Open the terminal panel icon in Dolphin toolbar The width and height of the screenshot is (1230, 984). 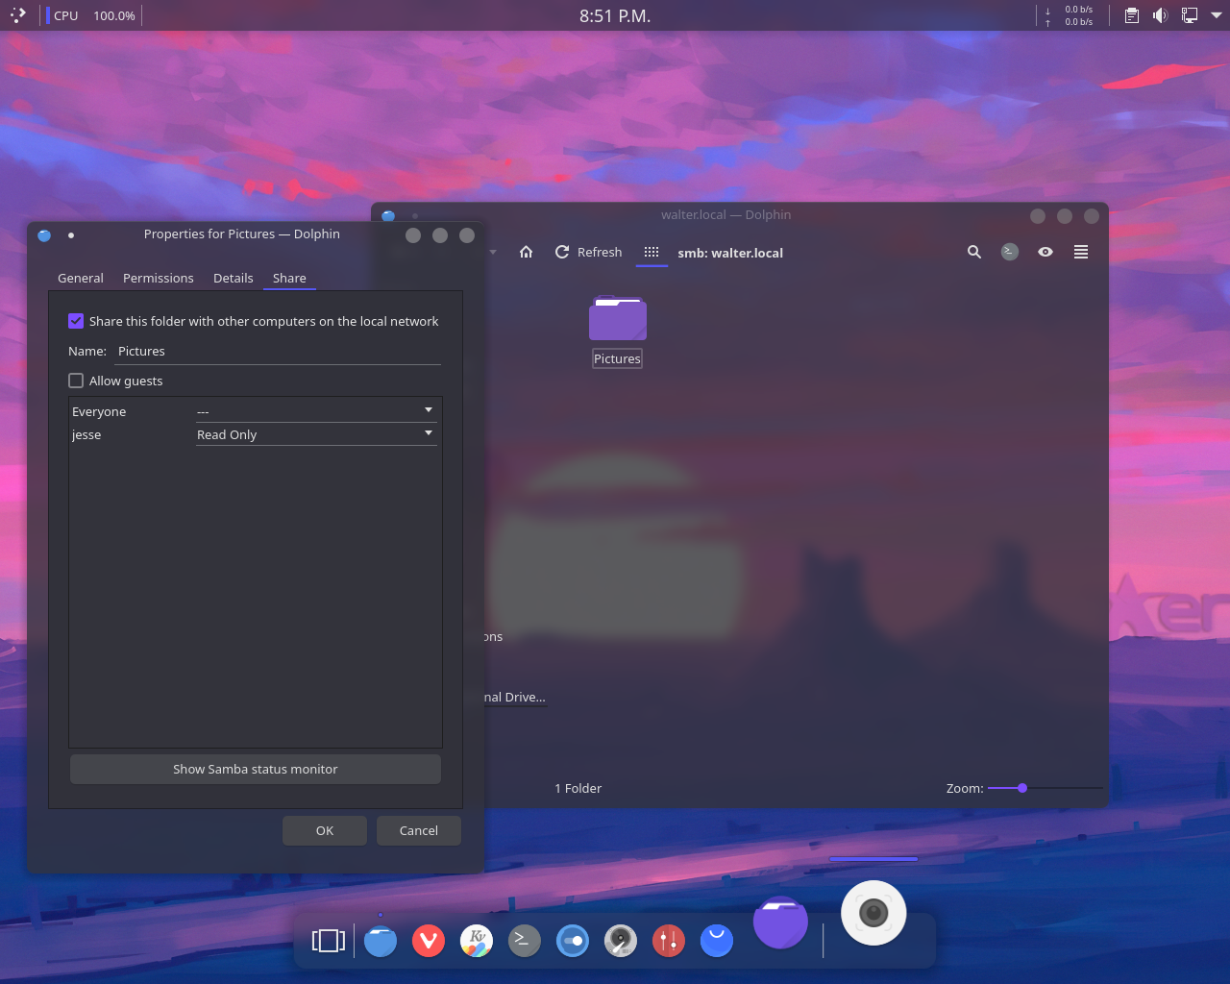click(1010, 252)
